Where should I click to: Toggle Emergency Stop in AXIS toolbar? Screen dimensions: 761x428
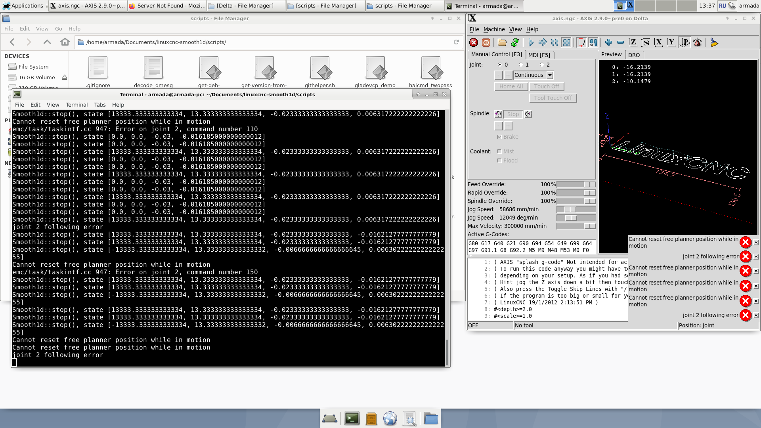474,42
